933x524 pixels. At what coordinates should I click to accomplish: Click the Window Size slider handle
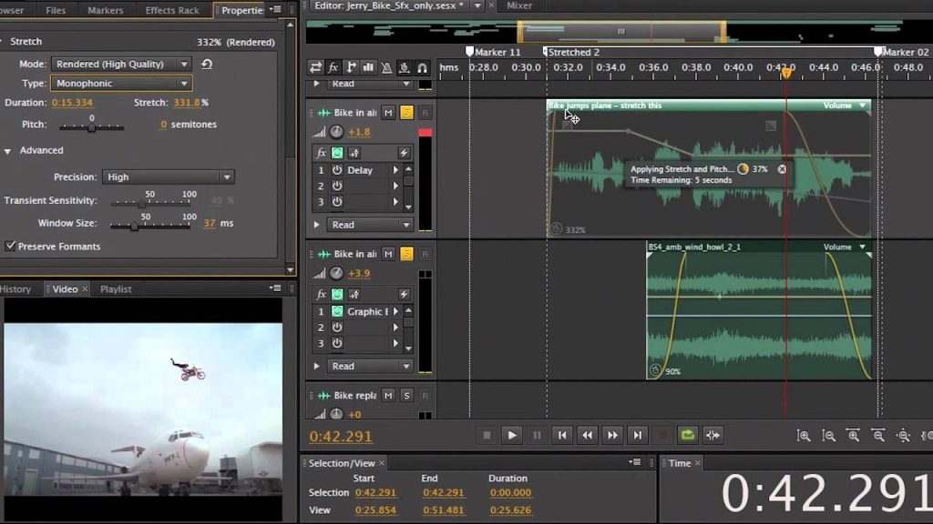(134, 227)
